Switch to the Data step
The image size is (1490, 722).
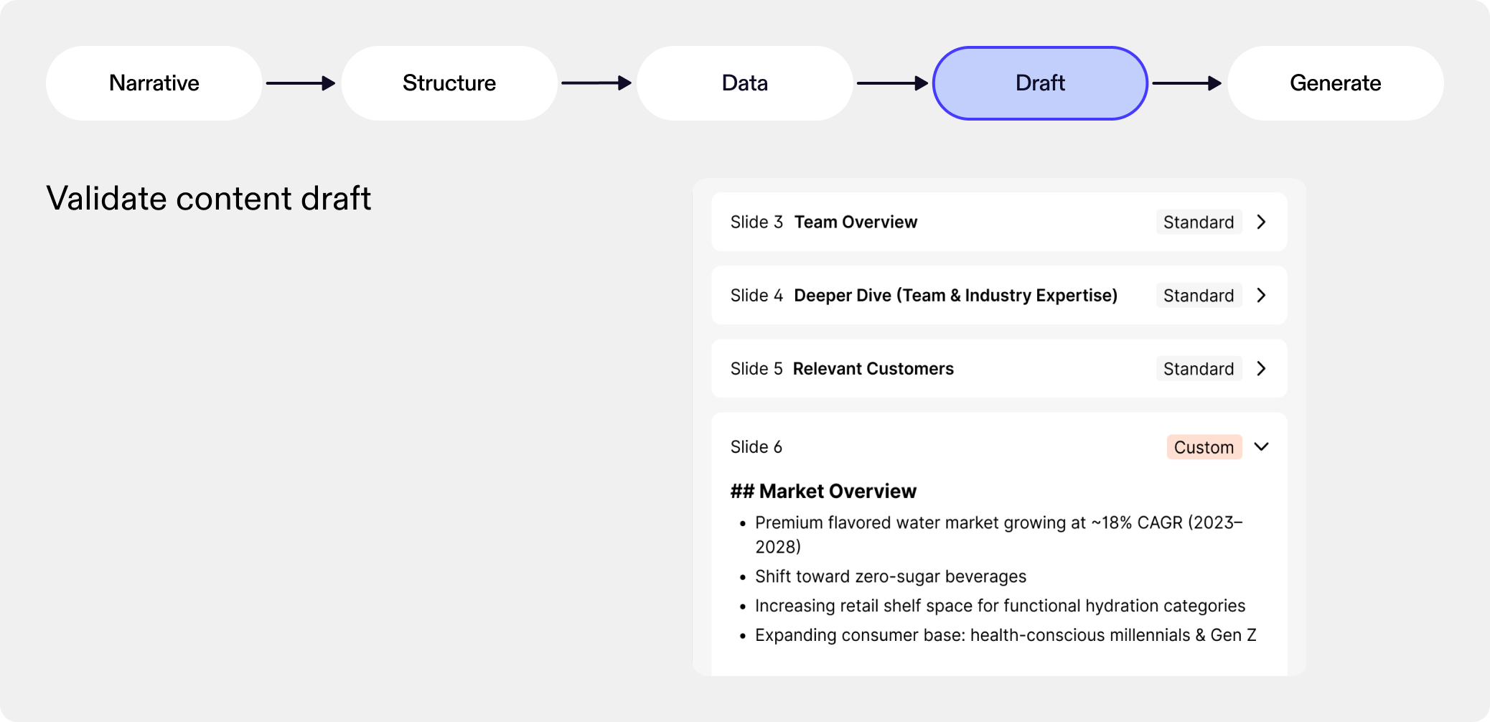pos(744,83)
